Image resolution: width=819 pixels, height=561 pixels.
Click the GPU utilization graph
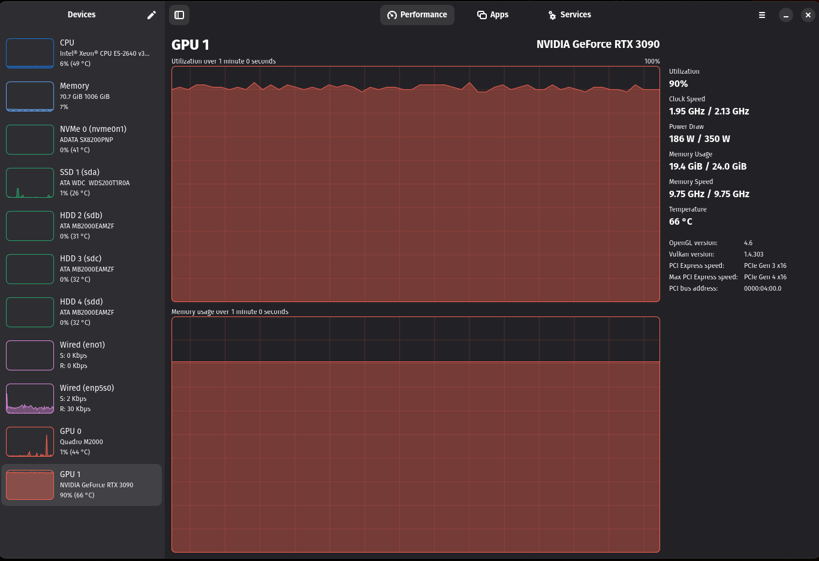point(415,184)
